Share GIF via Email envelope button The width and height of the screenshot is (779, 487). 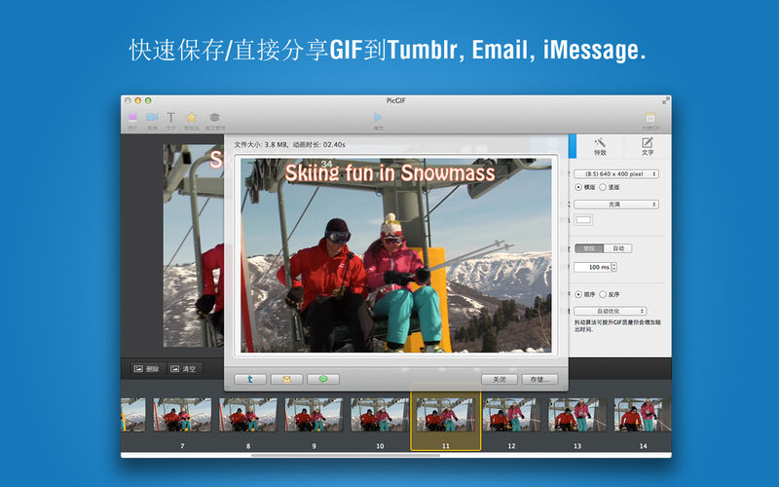(286, 379)
